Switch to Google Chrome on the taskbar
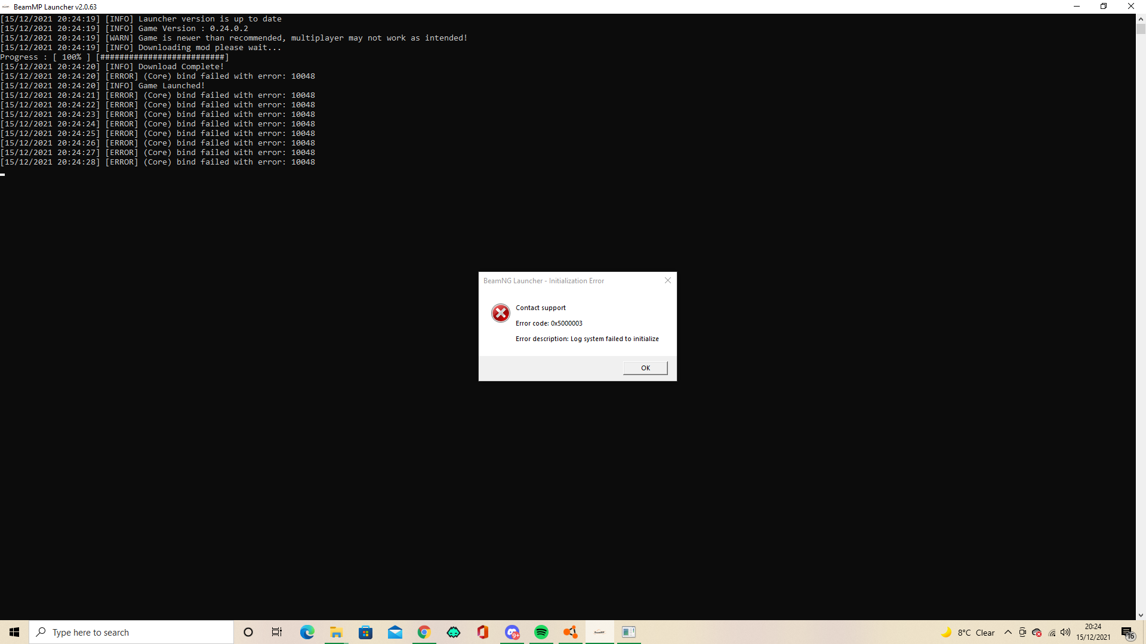1146x644 pixels. pos(424,632)
